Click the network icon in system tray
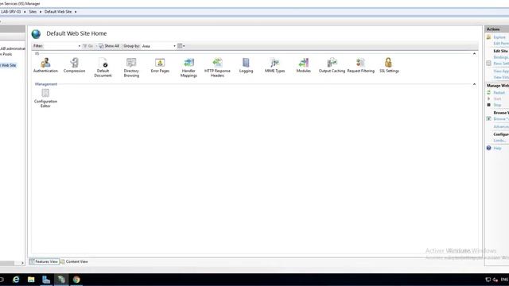The width and height of the screenshot is (509, 286). pos(488,280)
